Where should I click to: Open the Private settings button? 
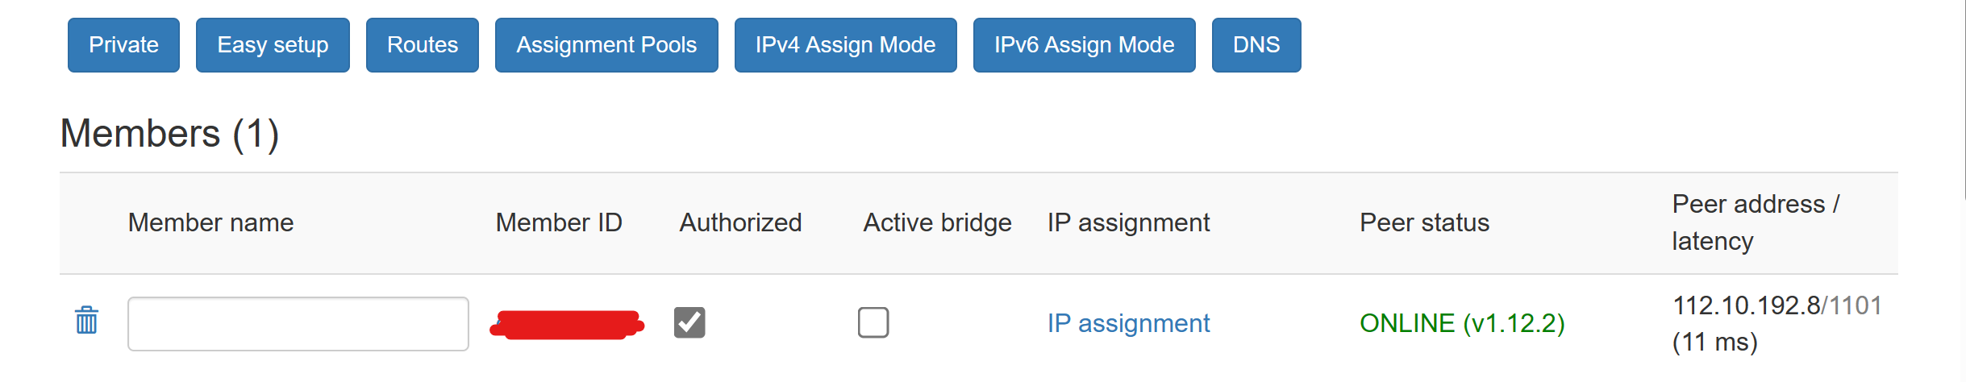tap(123, 45)
